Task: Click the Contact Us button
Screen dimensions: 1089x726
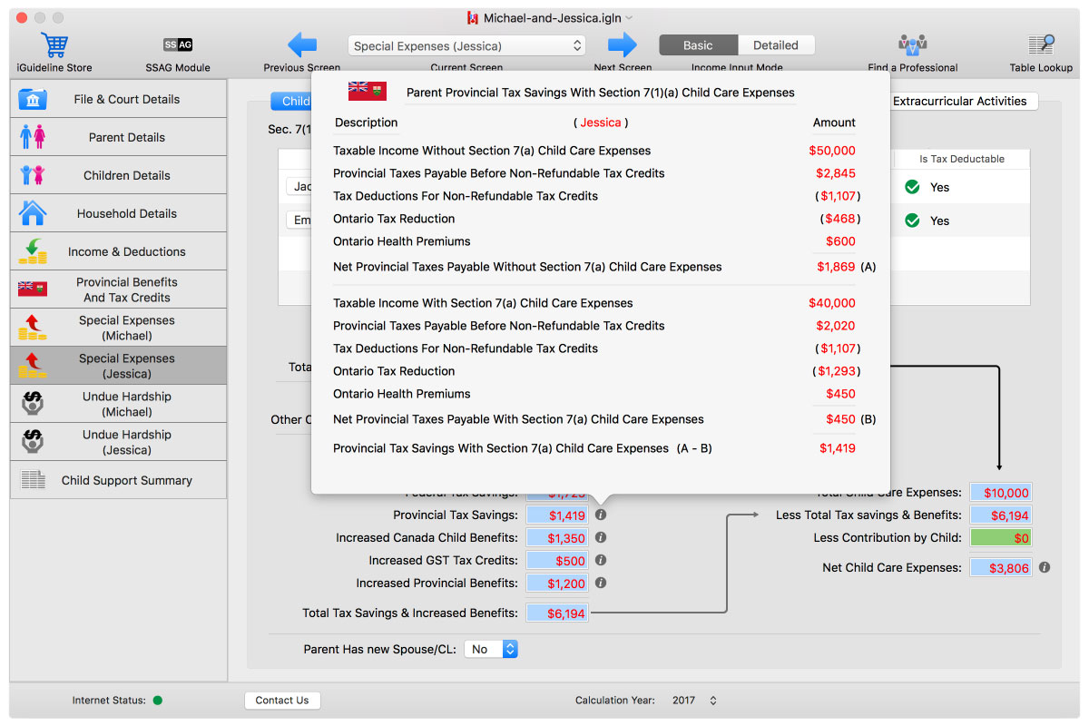Action: point(281,701)
